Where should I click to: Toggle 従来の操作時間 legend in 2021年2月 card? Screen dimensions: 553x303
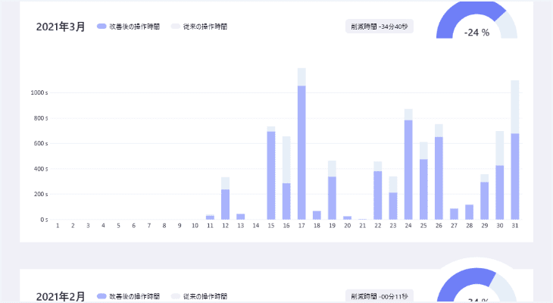pyautogui.click(x=199, y=296)
